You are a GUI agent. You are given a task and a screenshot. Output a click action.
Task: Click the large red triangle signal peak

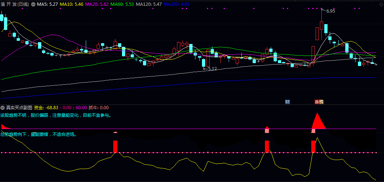[318, 121]
